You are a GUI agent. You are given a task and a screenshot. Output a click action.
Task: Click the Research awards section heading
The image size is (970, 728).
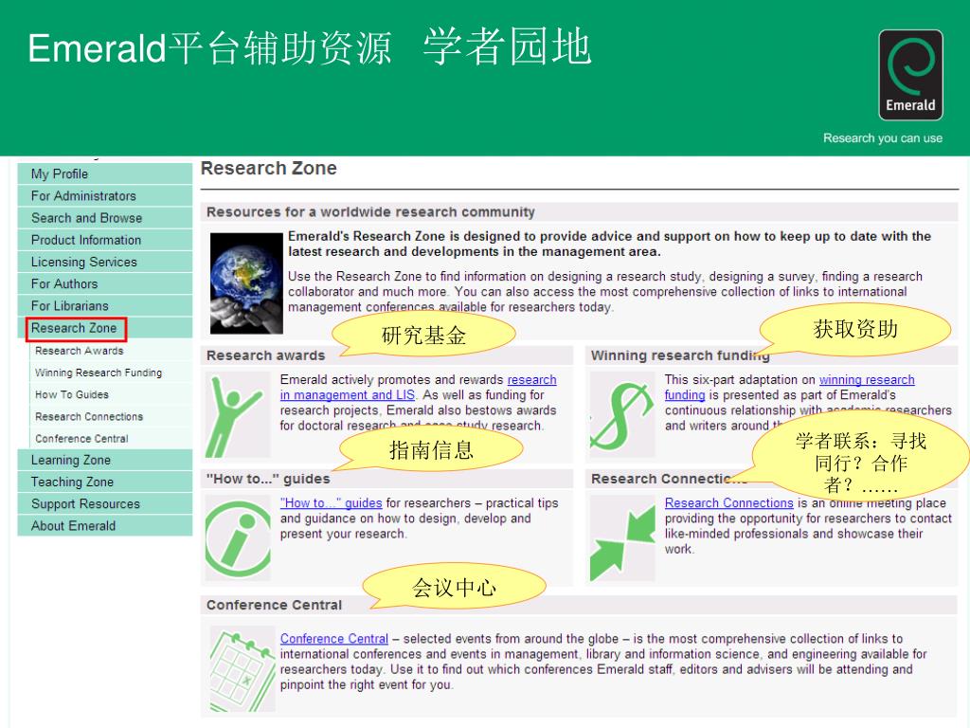[x=266, y=355]
